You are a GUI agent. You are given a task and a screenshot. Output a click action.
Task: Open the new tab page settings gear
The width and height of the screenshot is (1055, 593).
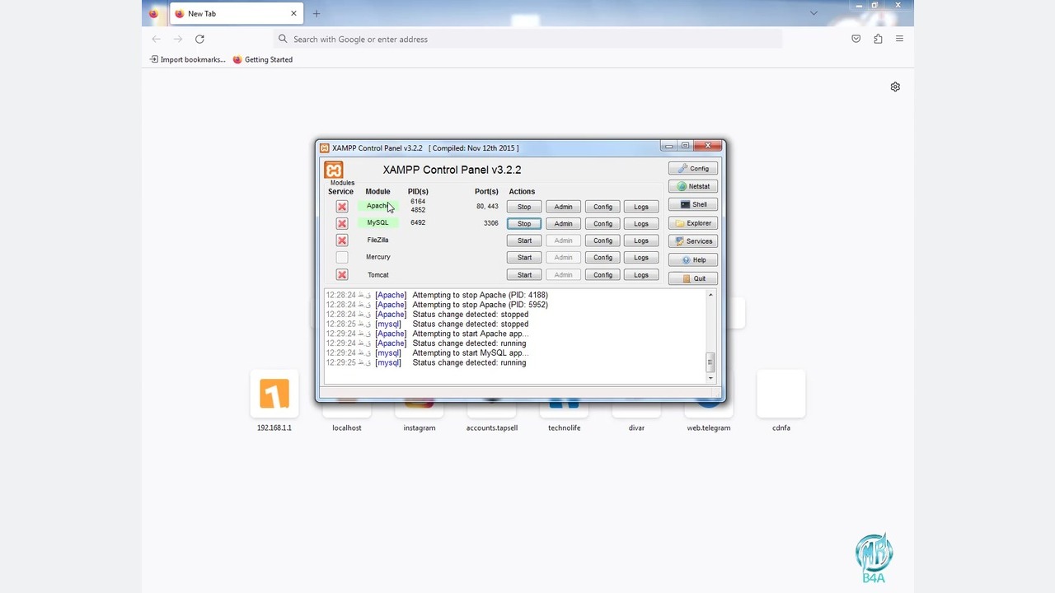click(x=895, y=86)
